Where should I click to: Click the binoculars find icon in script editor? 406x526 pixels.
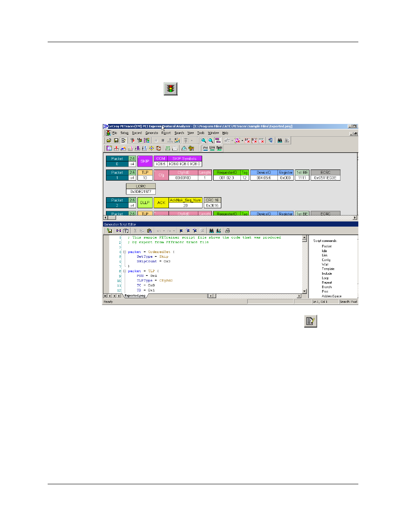point(211,231)
